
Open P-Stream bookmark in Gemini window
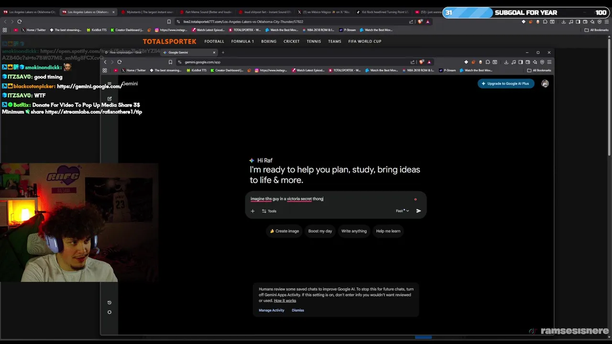coord(447,70)
